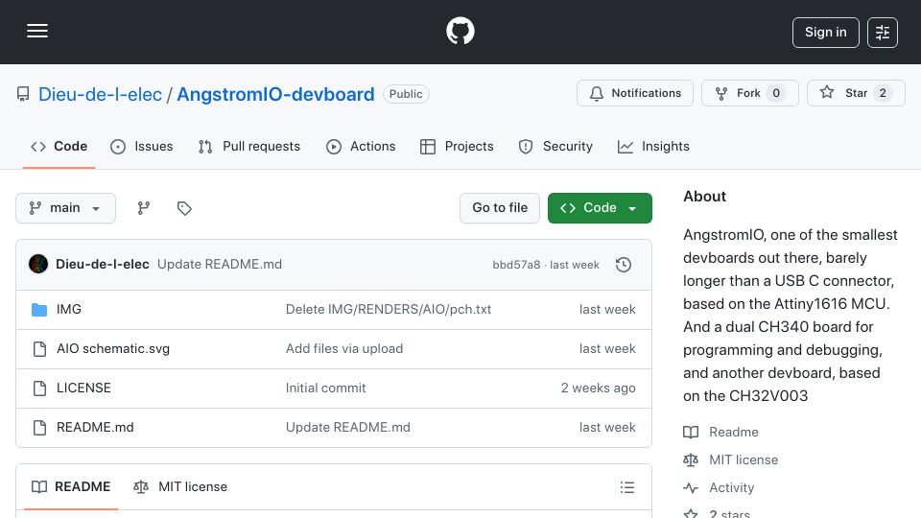Switch to the Code tab

click(59, 146)
